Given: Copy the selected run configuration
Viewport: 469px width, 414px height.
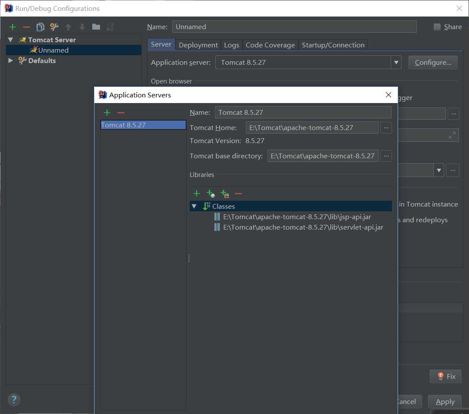Looking at the screenshot, I should tap(40, 27).
